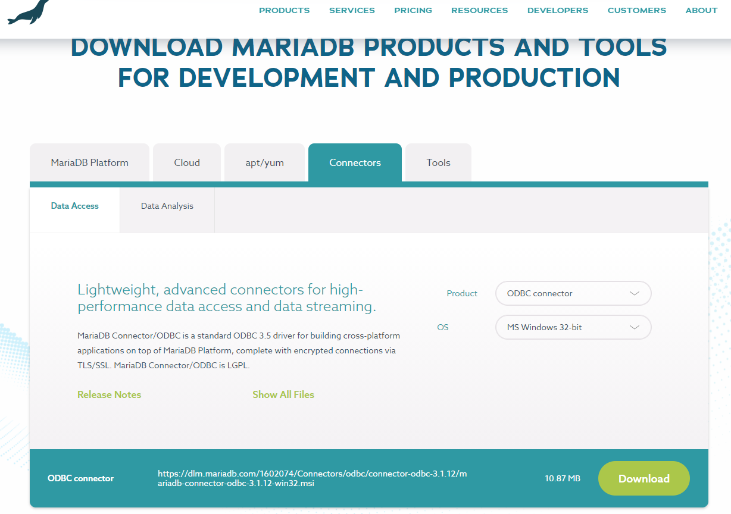731x514 pixels.
Task: Click the OS field label
Action: click(x=443, y=327)
